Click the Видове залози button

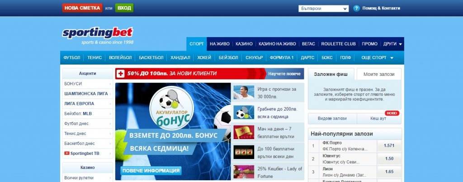pyautogui.click(x=332, y=119)
